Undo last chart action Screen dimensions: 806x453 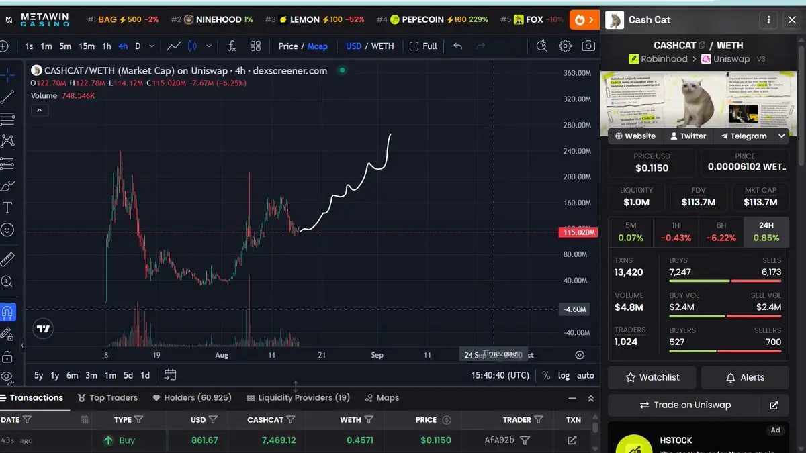click(457, 46)
